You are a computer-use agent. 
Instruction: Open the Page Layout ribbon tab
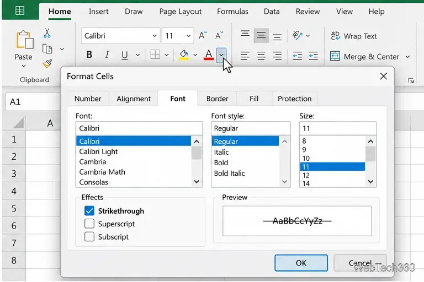coord(181,12)
